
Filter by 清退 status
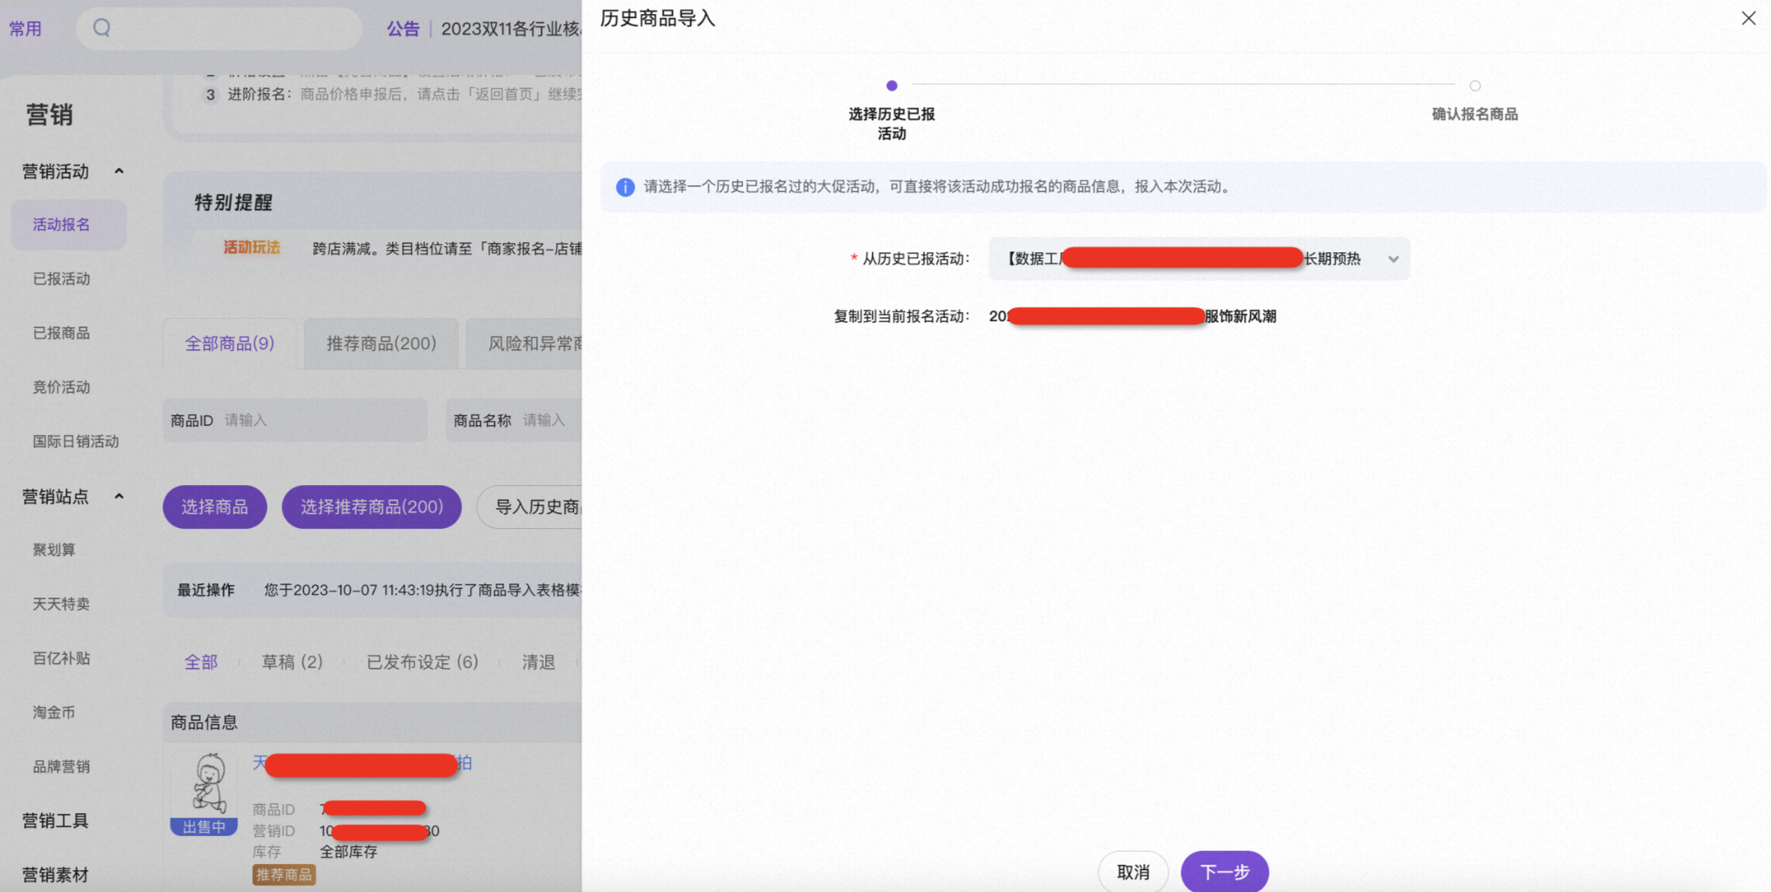tap(539, 662)
